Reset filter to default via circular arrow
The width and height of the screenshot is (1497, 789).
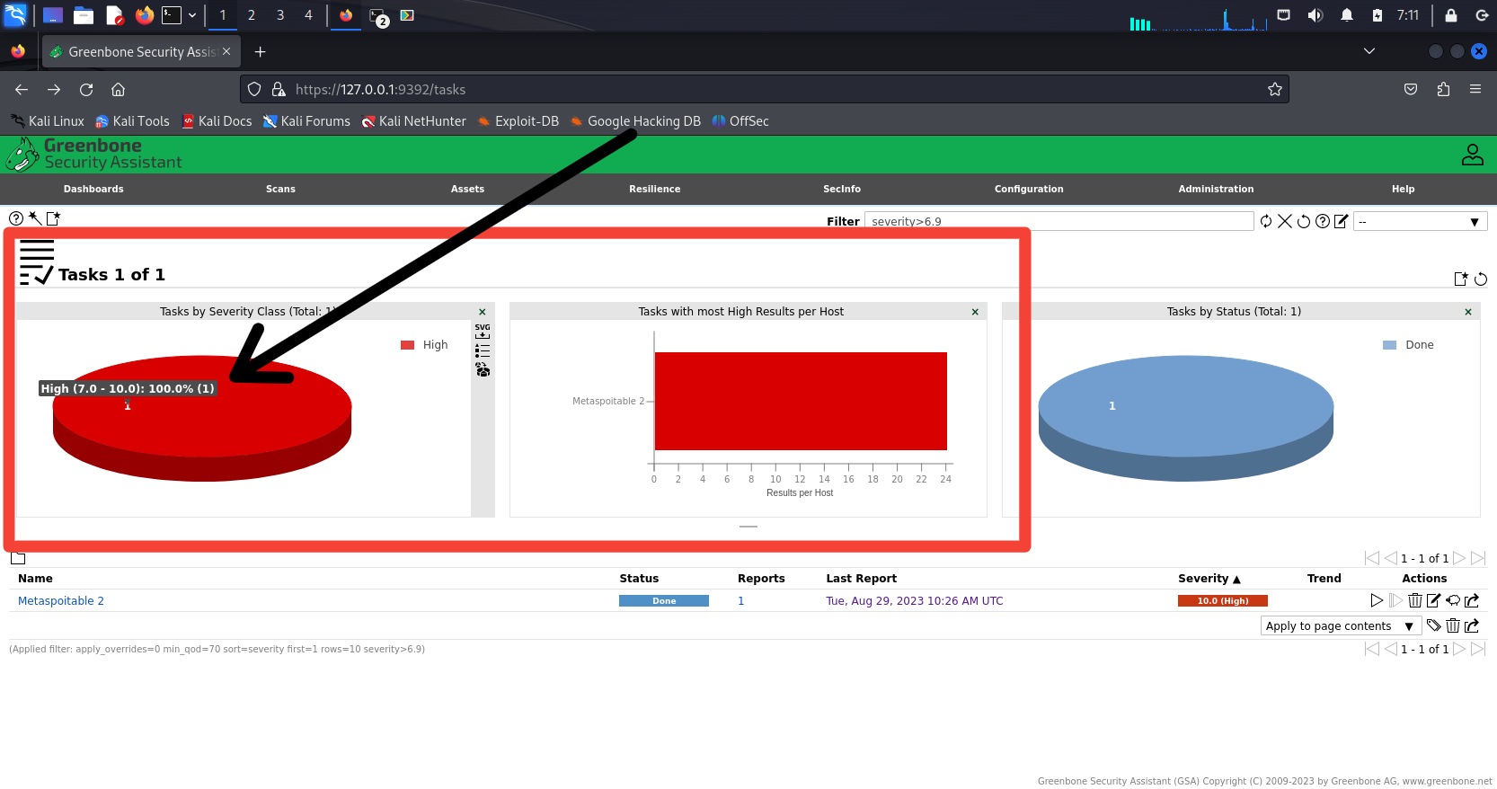point(1304,221)
